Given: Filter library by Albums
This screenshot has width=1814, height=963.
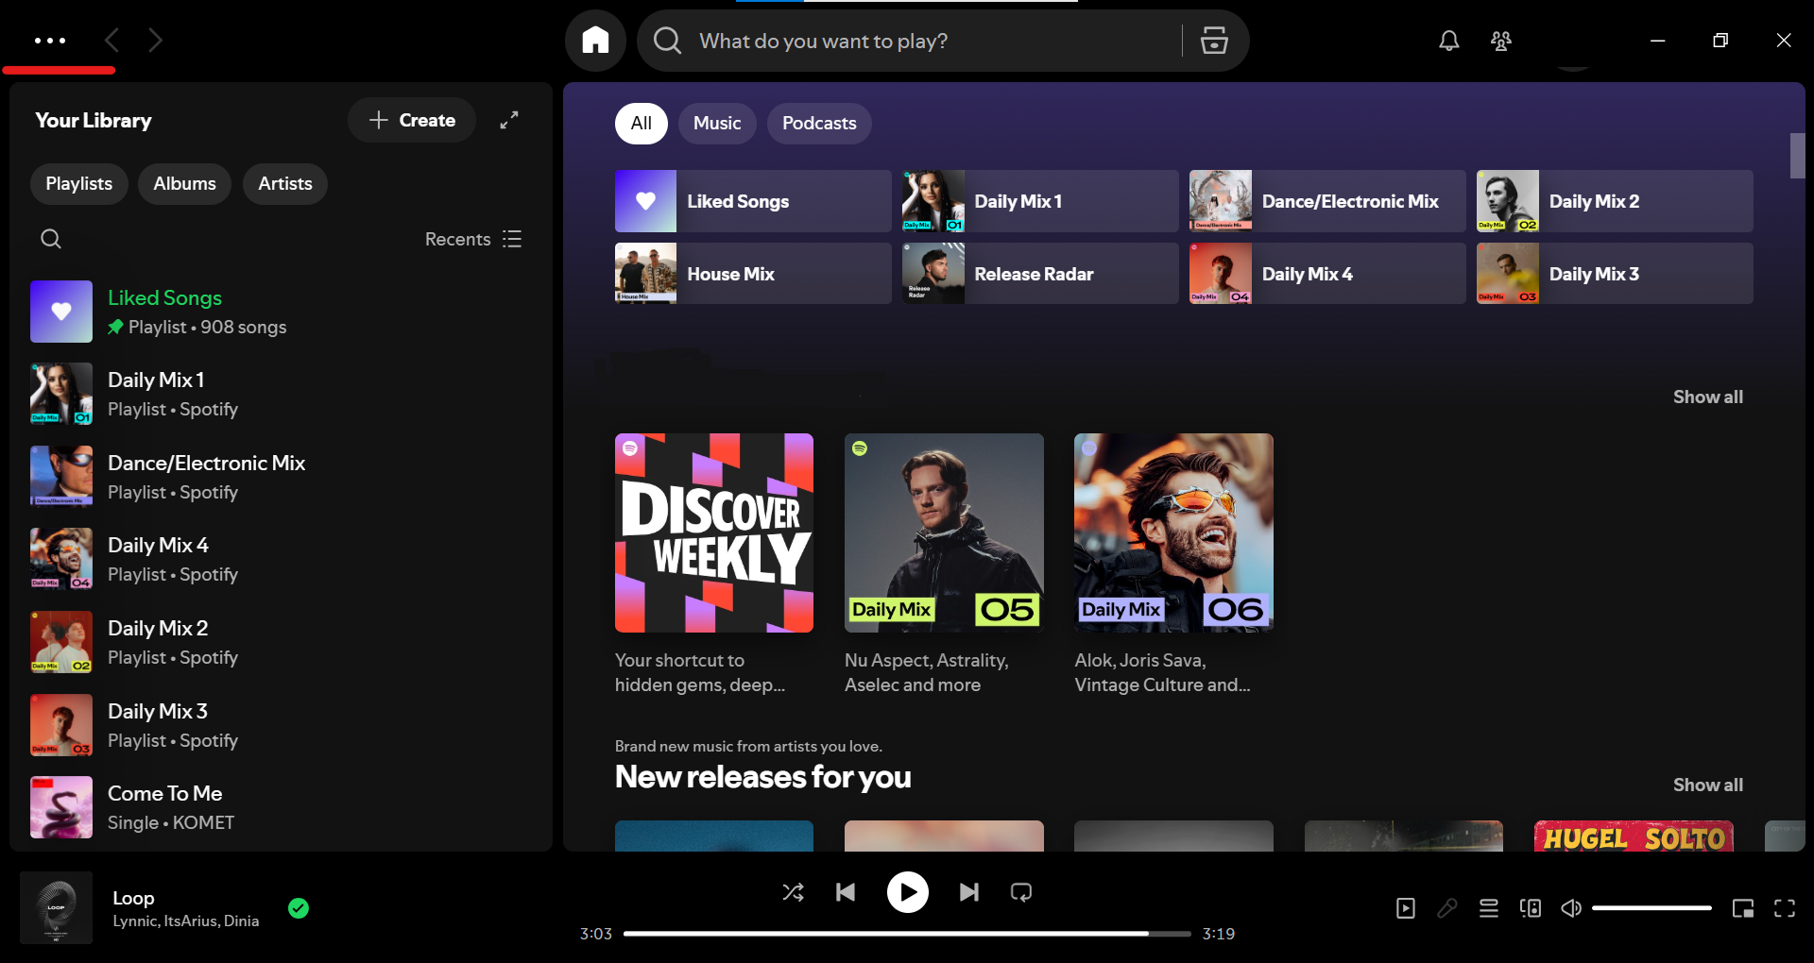Looking at the screenshot, I should (x=184, y=184).
